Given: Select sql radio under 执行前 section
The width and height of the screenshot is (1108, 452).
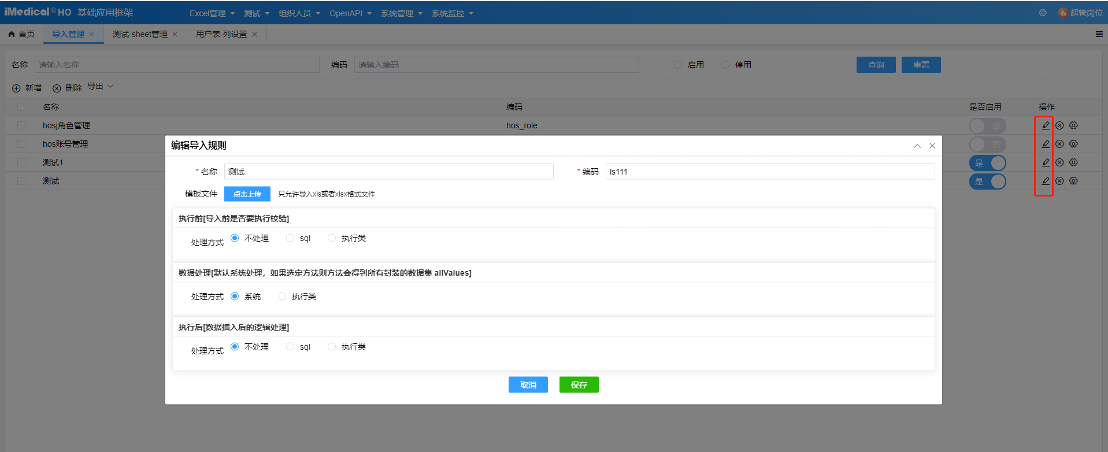Looking at the screenshot, I should (x=290, y=238).
